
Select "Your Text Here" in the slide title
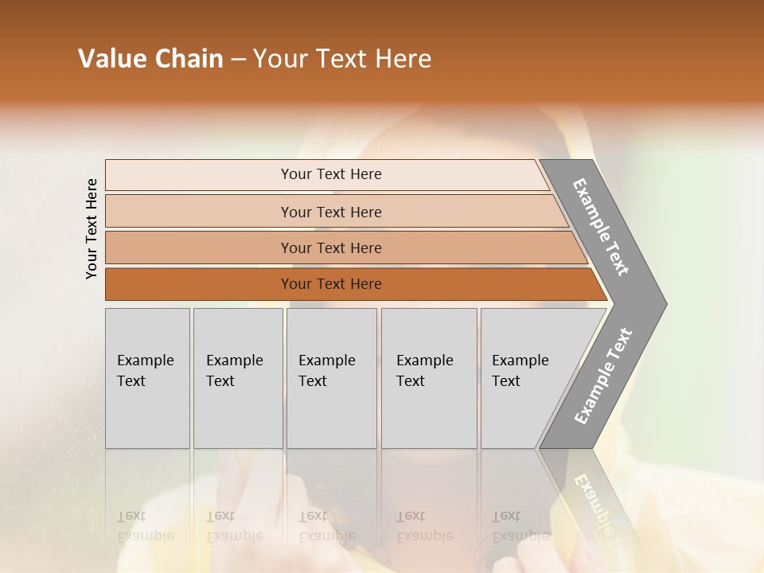click(x=342, y=59)
